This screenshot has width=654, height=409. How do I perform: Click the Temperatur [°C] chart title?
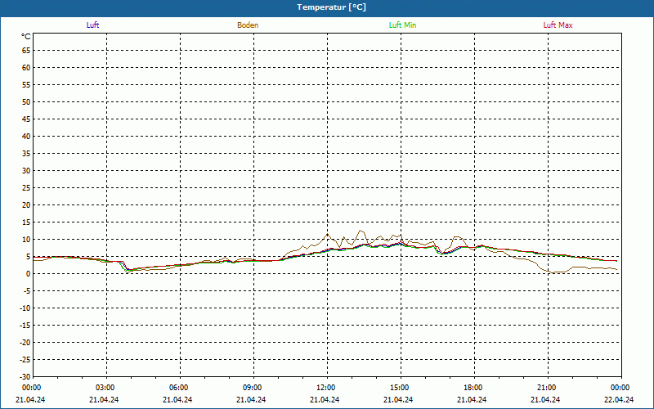(332, 7)
